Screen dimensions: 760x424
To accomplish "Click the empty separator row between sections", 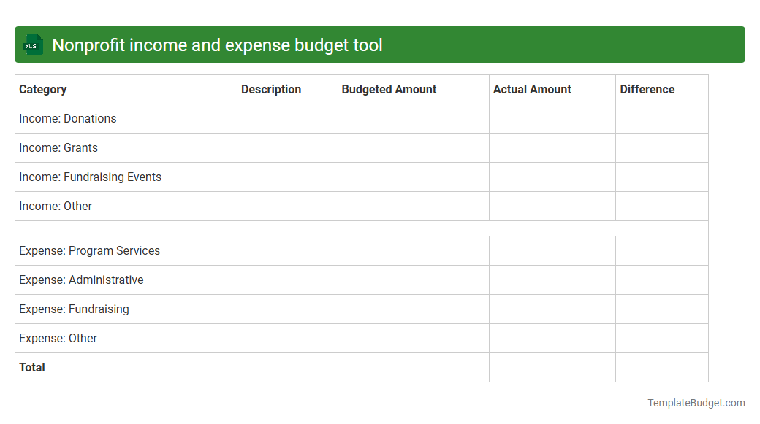I will [x=362, y=228].
